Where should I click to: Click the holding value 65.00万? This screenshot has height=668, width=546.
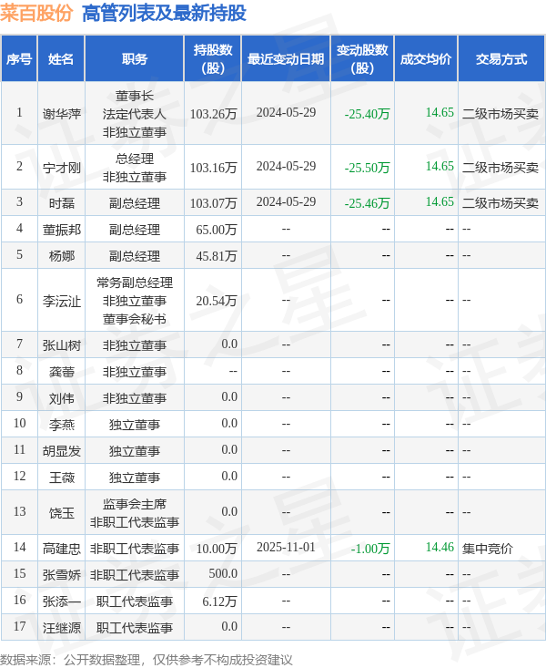[x=217, y=230]
